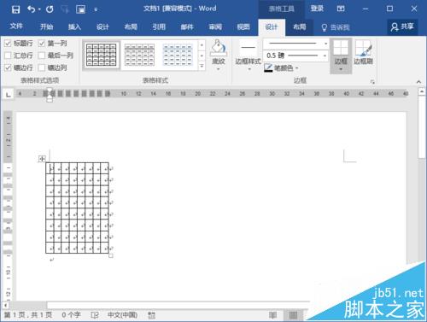Viewport: 427px width, 322px height.
Task: Click the 笔颜色 pen color swatch
Action: pyautogui.click(x=268, y=68)
